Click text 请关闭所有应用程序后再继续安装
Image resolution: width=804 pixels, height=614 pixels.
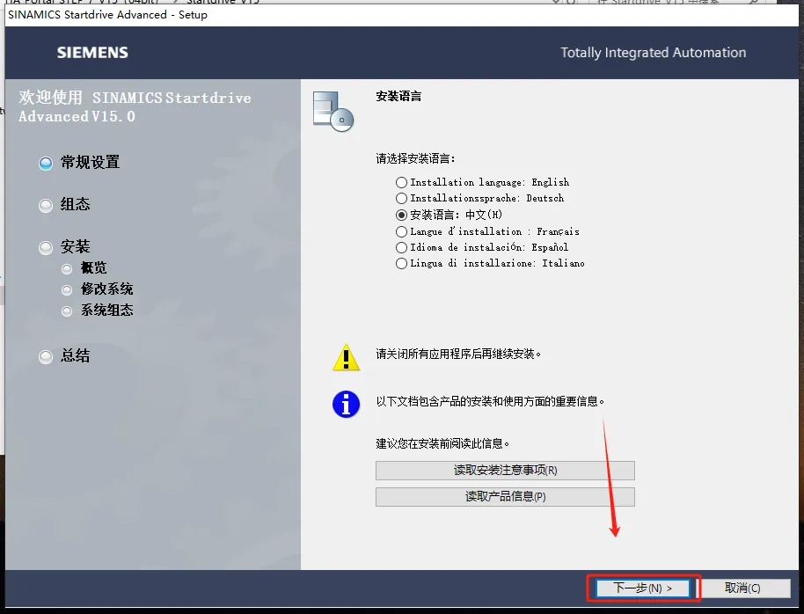pyautogui.click(x=458, y=354)
